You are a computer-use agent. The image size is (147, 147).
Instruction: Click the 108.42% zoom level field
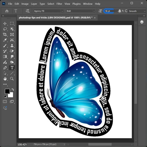22,144
